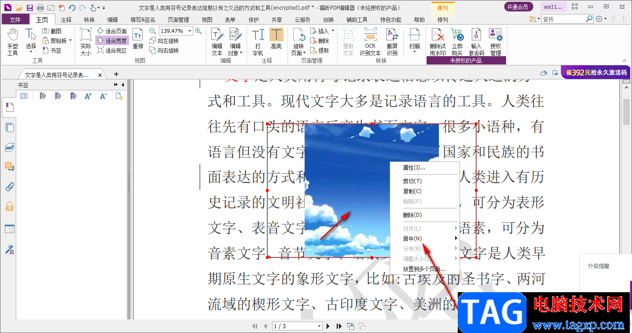Image resolution: width=632 pixels, height=333 pixels.
Task: Jump to last page arrow
Action: [x=339, y=326]
